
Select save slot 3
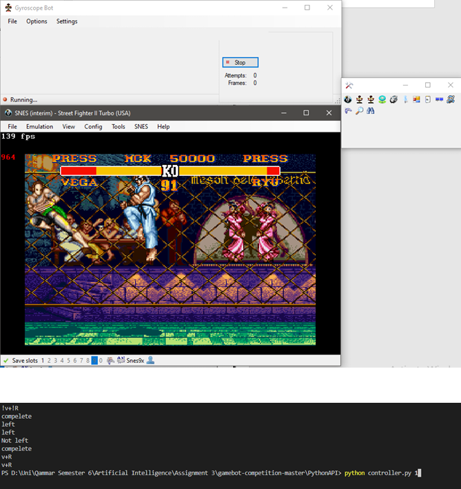55,361
